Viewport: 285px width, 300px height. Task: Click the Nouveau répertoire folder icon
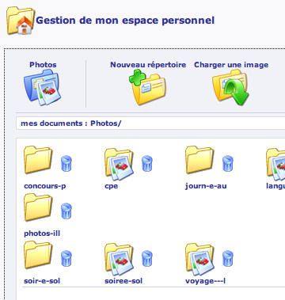tap(147, 87)
